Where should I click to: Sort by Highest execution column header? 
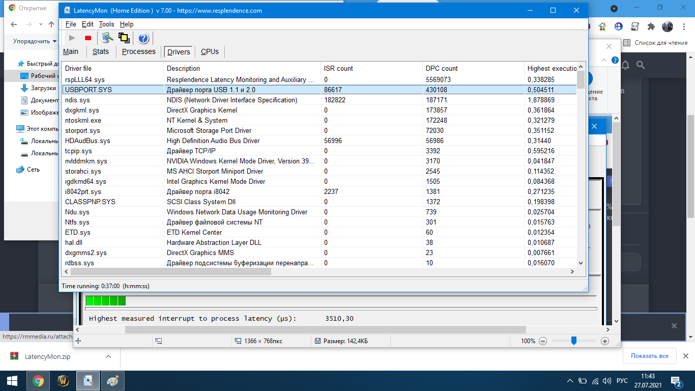pyautogui.click(x=551, y=68)
